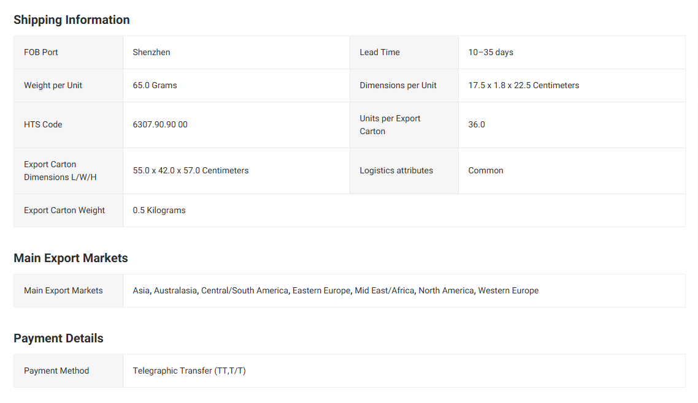Click the HTS Code label
698x403 pixels.
tap(43, 124)
